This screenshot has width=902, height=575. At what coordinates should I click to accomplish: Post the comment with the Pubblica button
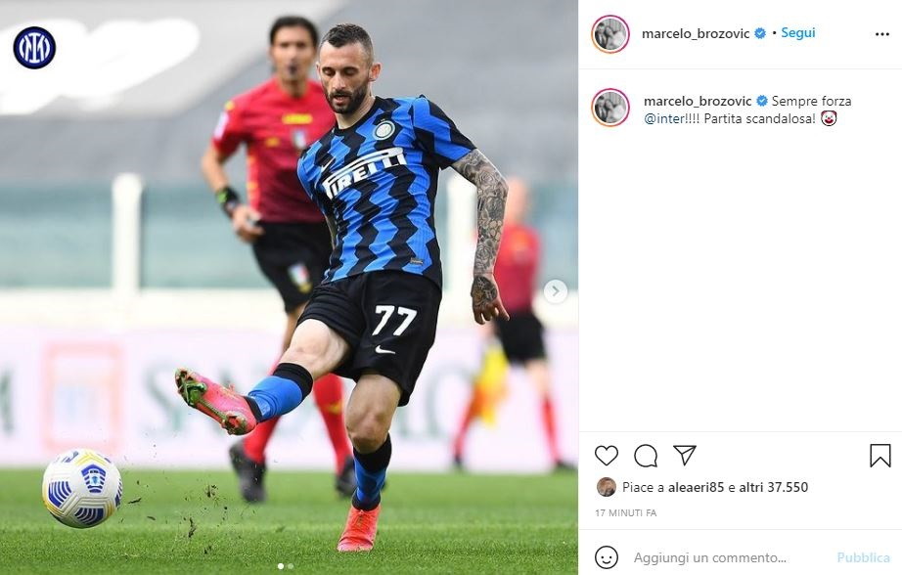click(864, 557)
